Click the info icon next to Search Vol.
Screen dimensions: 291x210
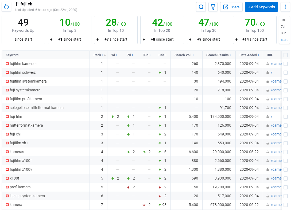click(x=193, y=55)
